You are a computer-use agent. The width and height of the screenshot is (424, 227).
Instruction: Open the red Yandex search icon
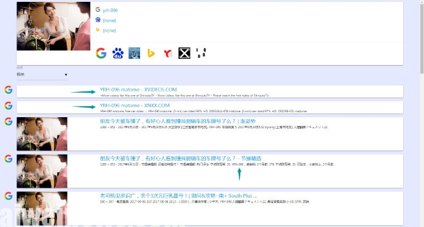pyautogui.click(x=168, y=53)
